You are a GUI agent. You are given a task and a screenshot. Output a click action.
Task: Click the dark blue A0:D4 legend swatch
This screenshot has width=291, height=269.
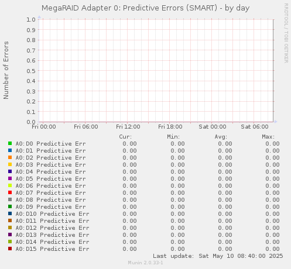coord(10,171)
